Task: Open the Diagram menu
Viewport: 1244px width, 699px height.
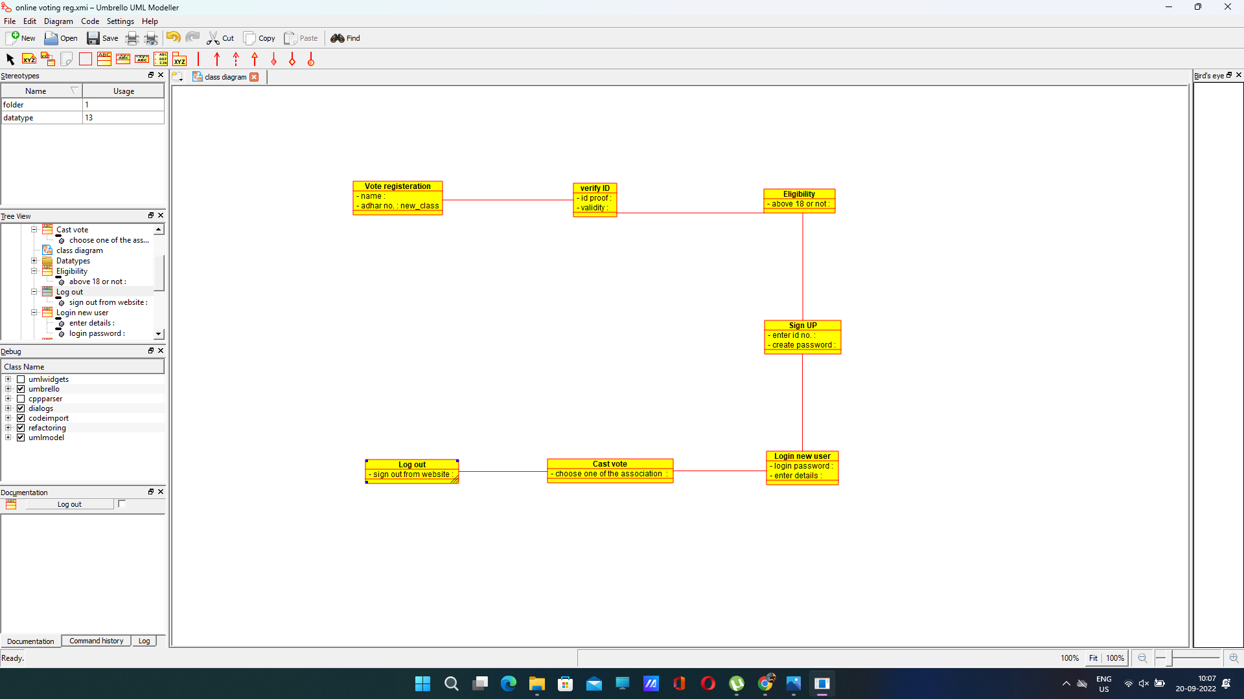Action: point(58,21)
